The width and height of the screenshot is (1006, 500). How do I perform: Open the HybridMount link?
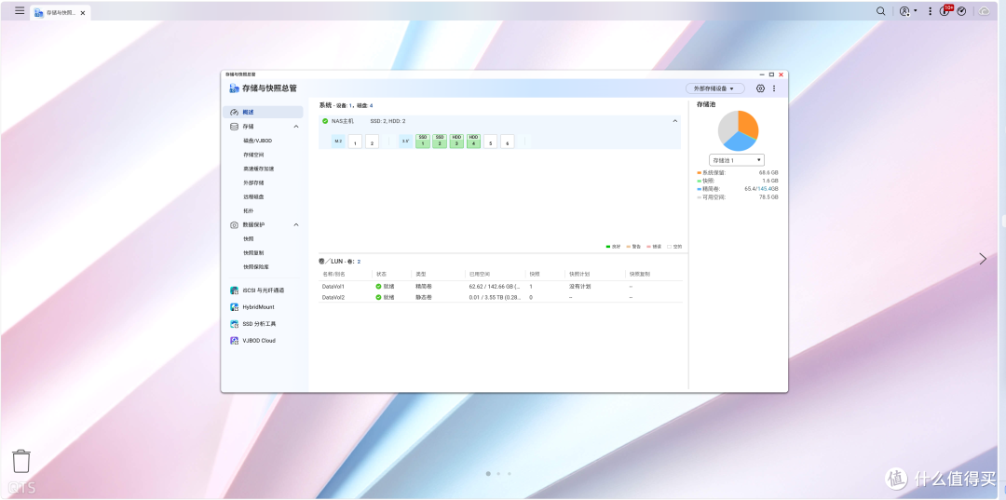click(x=259, y=307)
